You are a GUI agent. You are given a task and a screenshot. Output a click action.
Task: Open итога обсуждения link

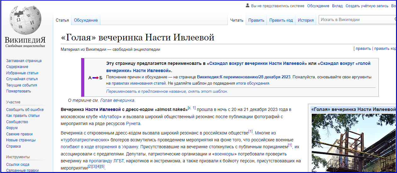coord(253,83)
